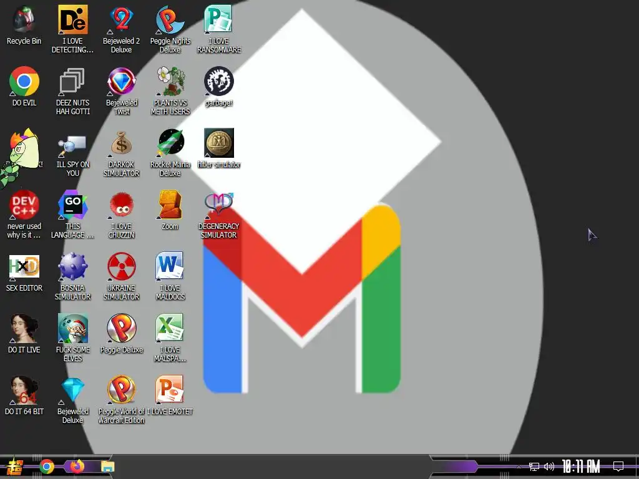Open the Action Center notifications icon
Viewport: 639px width, 479px height.
tap(618, 467)
